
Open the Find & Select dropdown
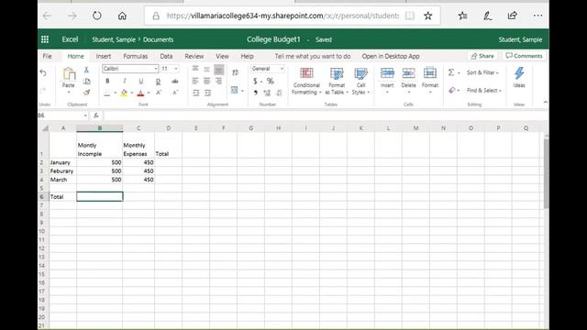pyautogui.click(x=484, y=91)
